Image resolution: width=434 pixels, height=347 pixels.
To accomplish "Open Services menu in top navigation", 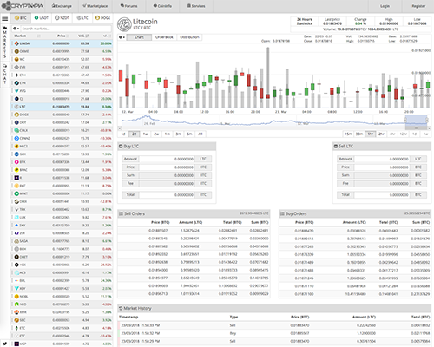I will point(196,6).
